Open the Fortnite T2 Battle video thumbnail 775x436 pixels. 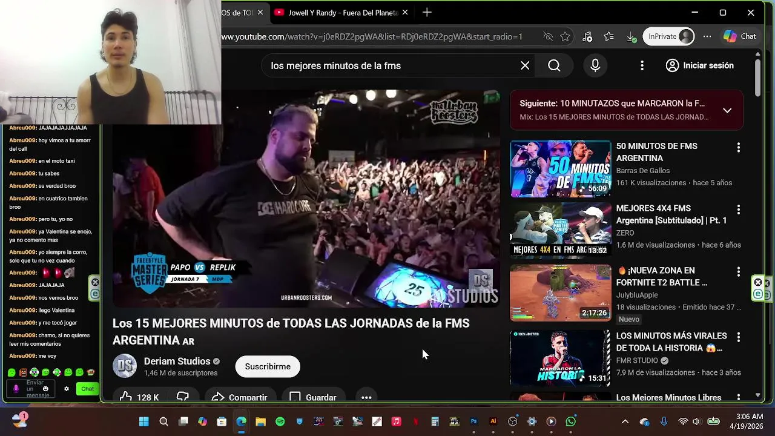point(561,292)
